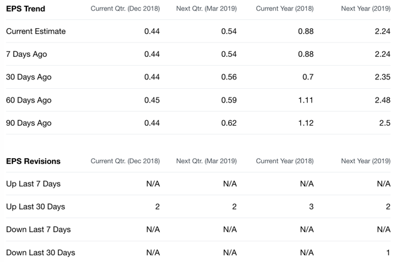Select Current Year (2018) header in EPS Trend
Image resolution: width=401 pixels, height=262 pixels.
(284, 9)
